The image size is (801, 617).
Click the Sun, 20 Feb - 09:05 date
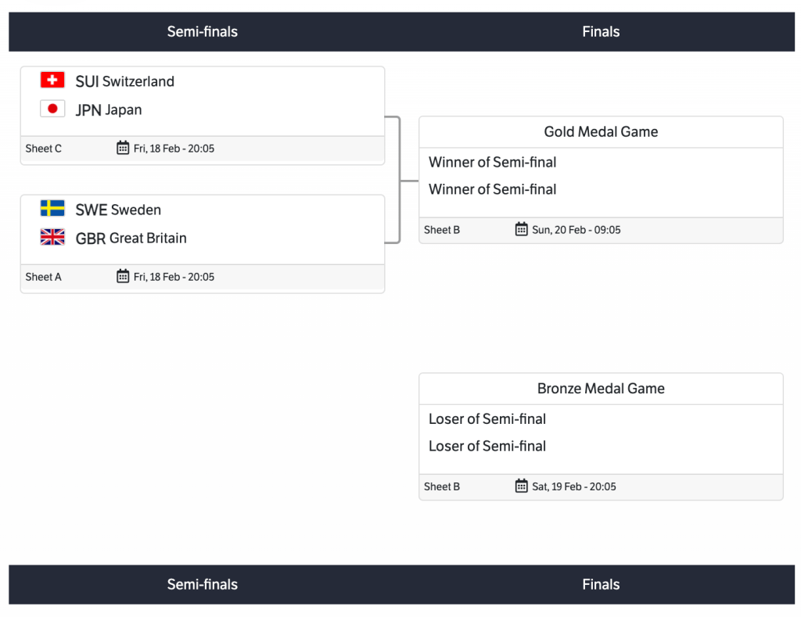point(577,230)
